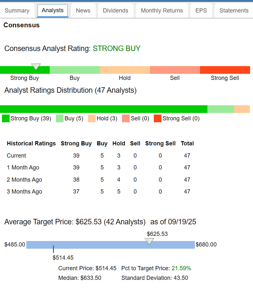Open the EPS tab

pos(201,11)
